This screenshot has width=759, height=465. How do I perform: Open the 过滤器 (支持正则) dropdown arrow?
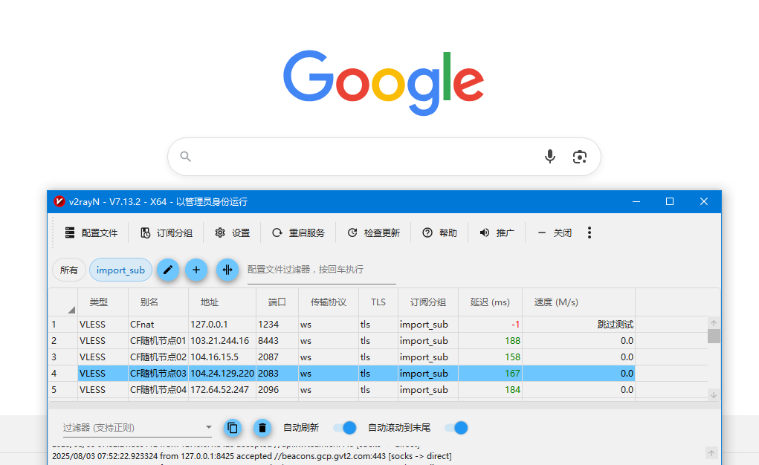click(x=209, y=427)
